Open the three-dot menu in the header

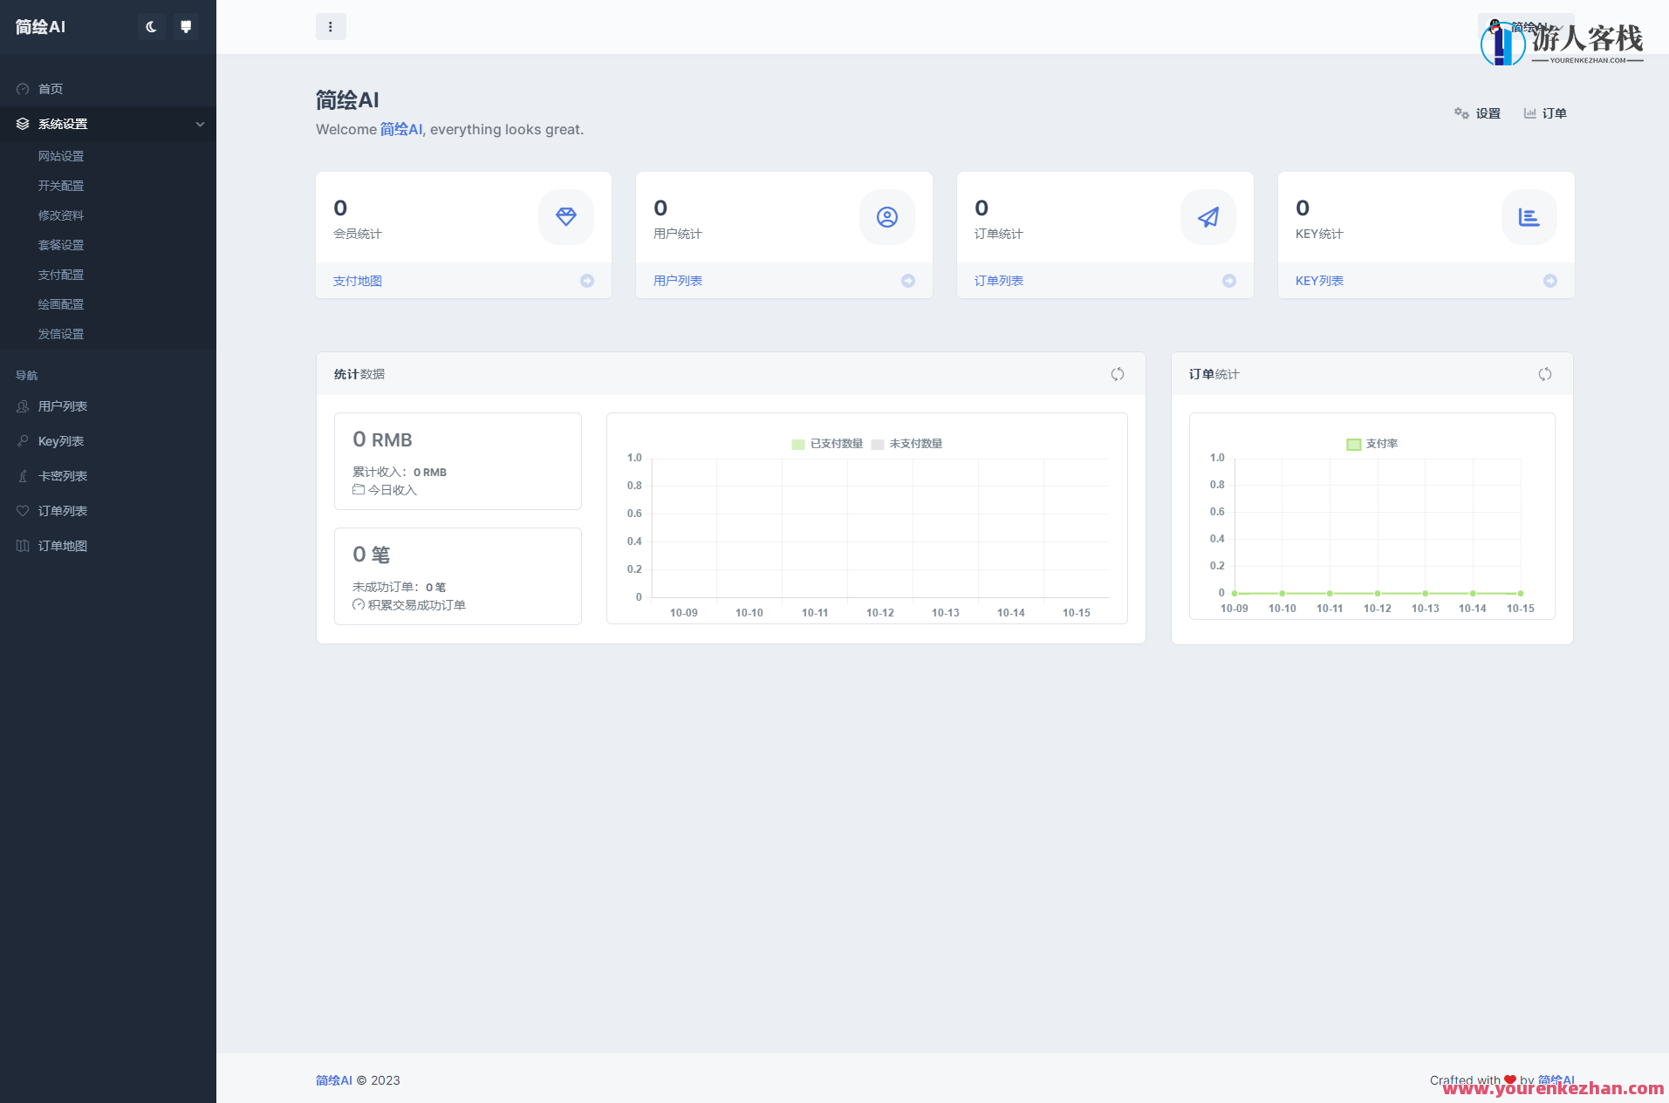pos(331,27)
